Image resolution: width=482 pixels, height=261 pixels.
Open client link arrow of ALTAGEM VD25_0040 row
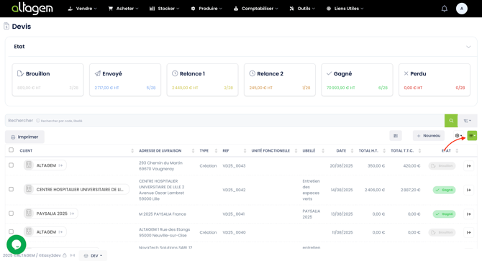point(60,232)
